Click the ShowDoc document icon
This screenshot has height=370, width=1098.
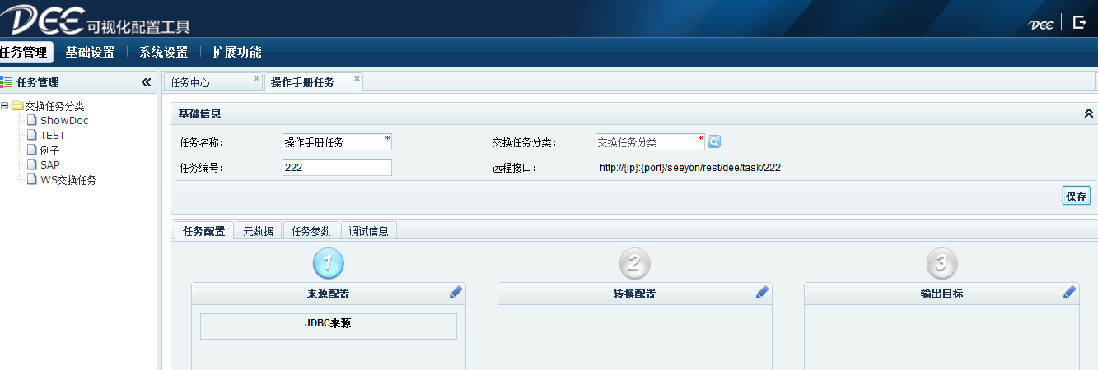point(33,120)
